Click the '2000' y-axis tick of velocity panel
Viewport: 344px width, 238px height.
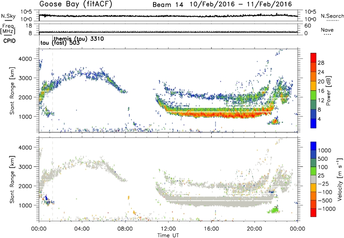[26, 186]
